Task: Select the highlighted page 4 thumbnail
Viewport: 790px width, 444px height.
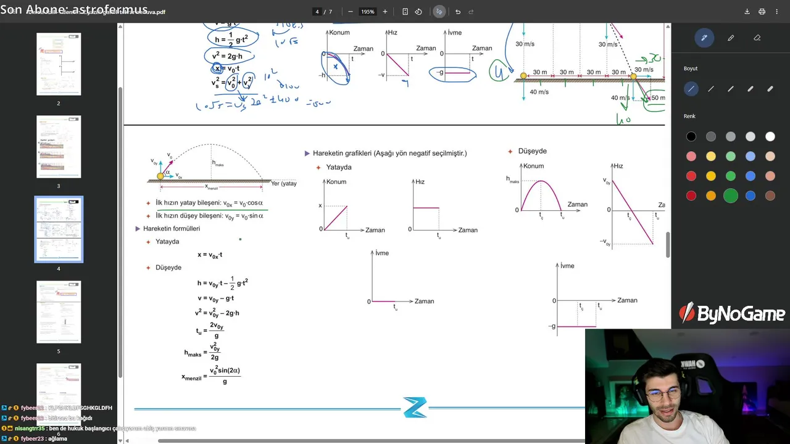Action: tap(59, 229)
